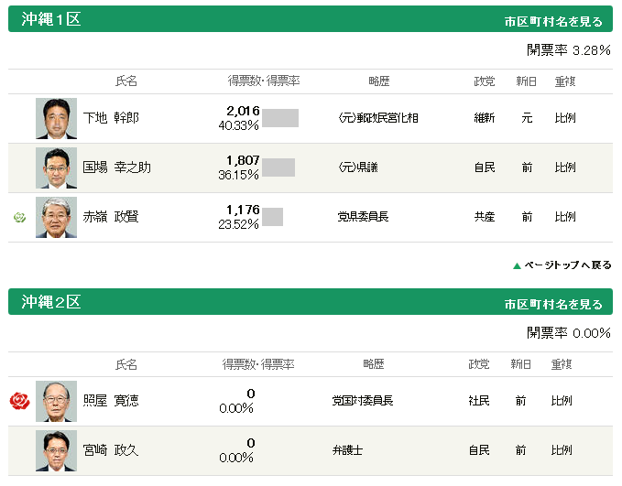Viewport: 622px width, 486px height.
Task: Select candidate name 下地 幹郎
Action: tap(111, 118)
